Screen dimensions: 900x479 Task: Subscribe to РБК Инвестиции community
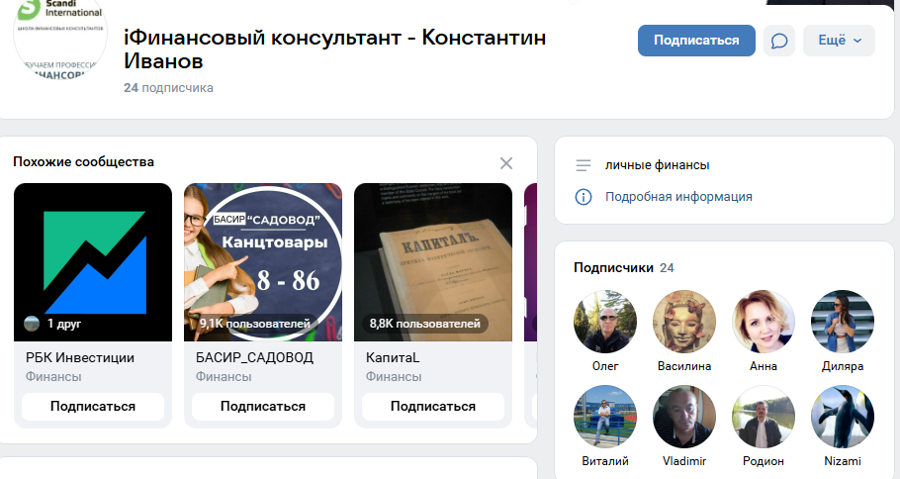click(93, 407)
